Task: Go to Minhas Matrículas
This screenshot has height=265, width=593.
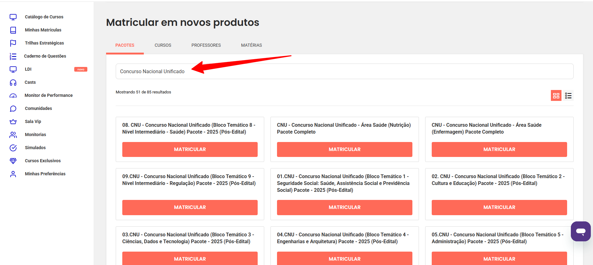Action: pos(43,30)
